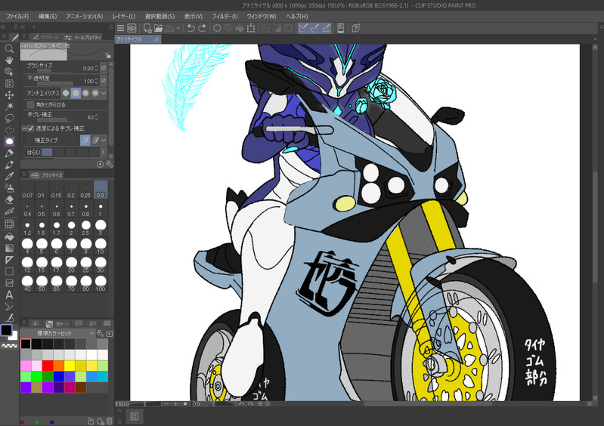Screen dimensions: 604x426
Task: Click the Clear layer spinner icon
Action: [x=217, y=28]
